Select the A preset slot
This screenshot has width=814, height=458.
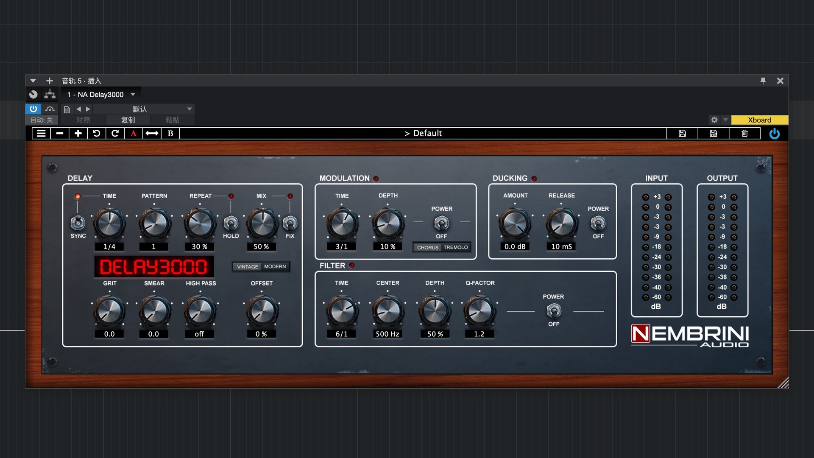[134, 133]
